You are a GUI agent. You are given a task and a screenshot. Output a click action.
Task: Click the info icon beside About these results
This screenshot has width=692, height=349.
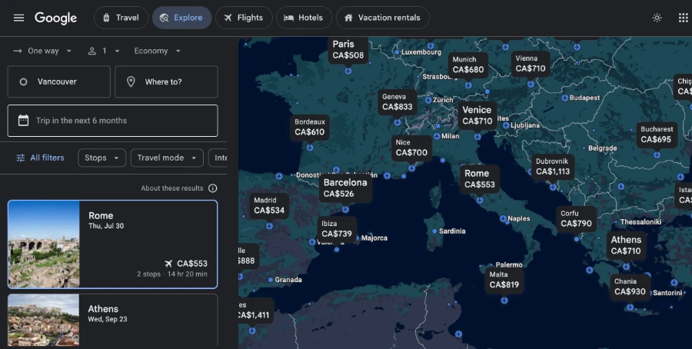click(213, 188)
